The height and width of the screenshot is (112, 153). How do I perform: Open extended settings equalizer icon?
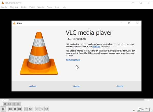click(x=31, y=109)
